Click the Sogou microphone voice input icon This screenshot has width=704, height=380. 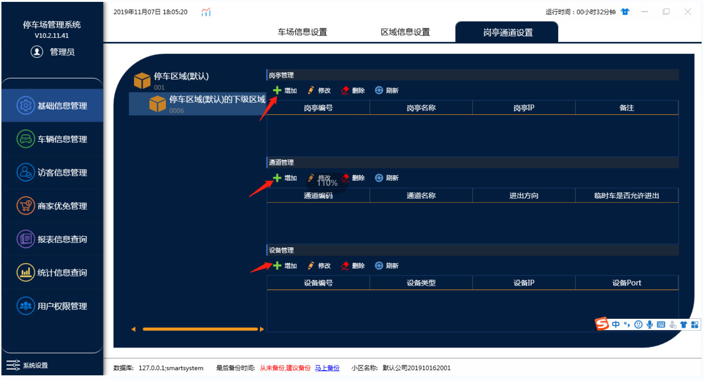(x=650, y=324)
